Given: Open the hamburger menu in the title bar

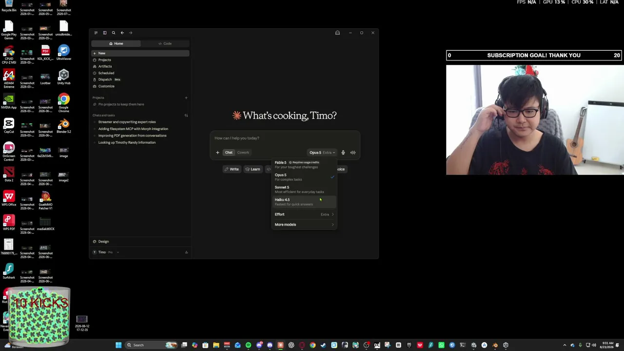Looking at the screenshot, I should [x=96, y=33].
